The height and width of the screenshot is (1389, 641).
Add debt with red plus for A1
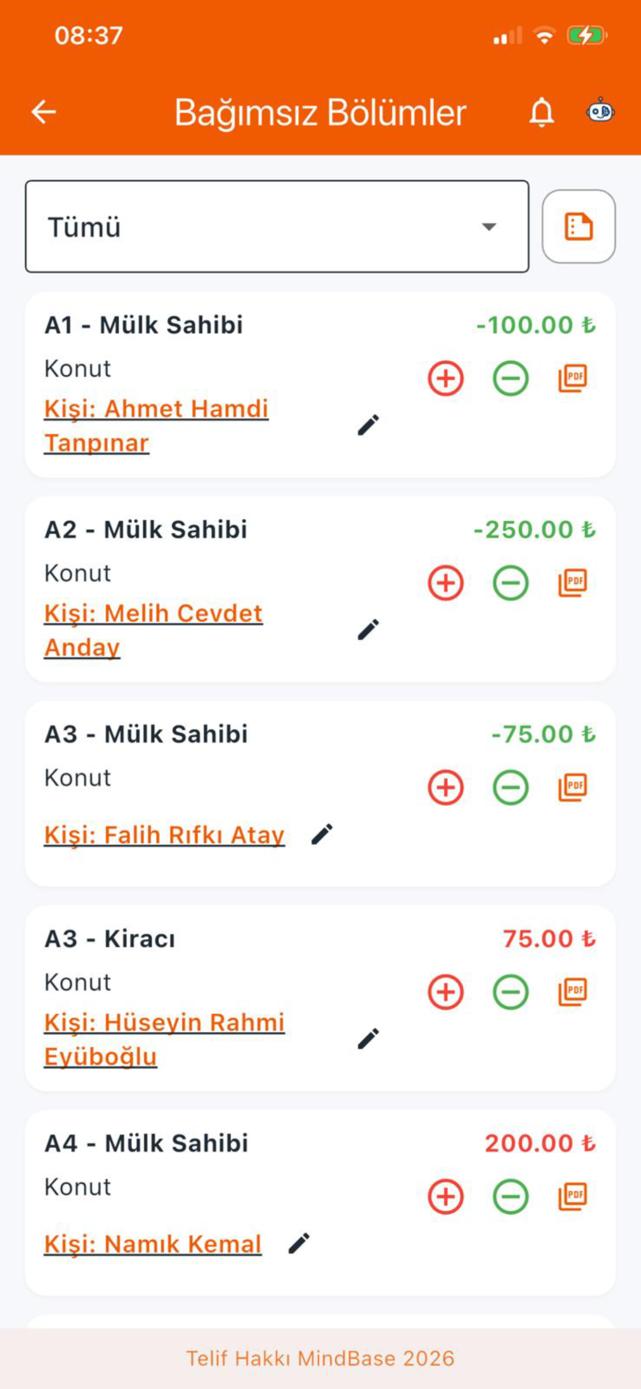pyautogui.click(x=445, y=379)
